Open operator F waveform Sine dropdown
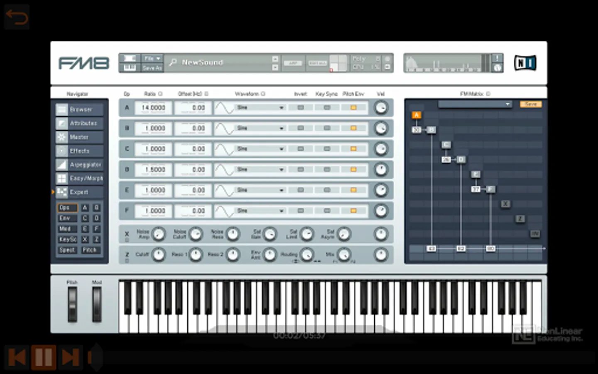This screenshot has height=374, width=598. 260,211
